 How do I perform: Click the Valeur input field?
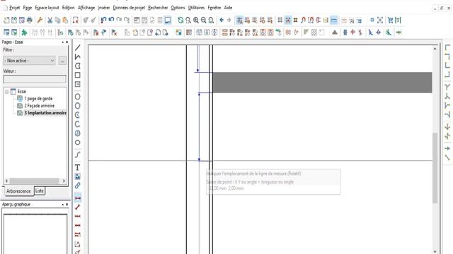(35, 79)
